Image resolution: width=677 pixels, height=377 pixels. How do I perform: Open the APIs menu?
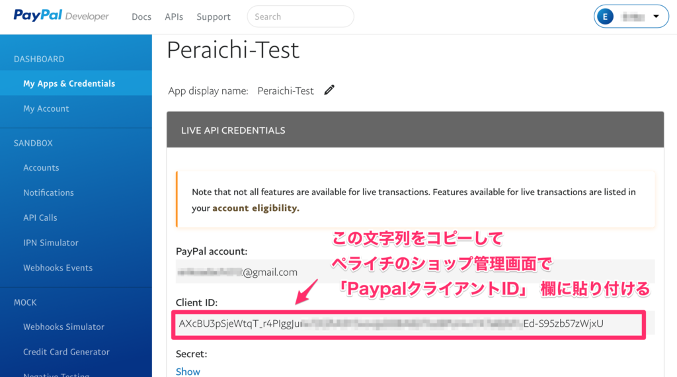(174, 17)
